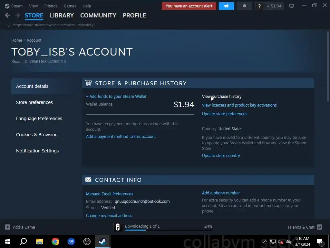Open the Games menu
Screen dimensions: 330x248
click(70, 6)
